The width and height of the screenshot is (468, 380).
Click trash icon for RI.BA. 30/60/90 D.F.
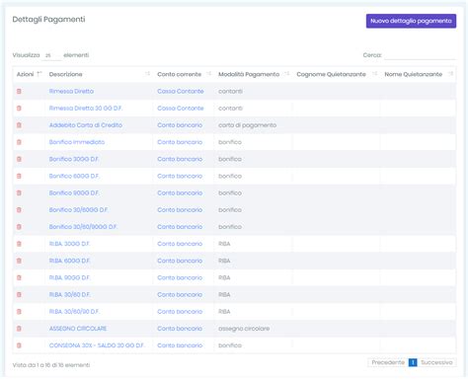tap(19, 312)
